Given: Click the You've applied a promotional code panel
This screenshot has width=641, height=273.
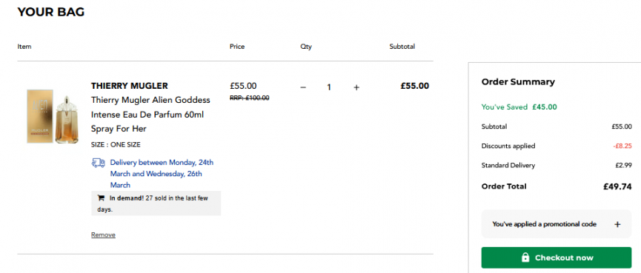Looking at the screenshot, I should point(557,224).
